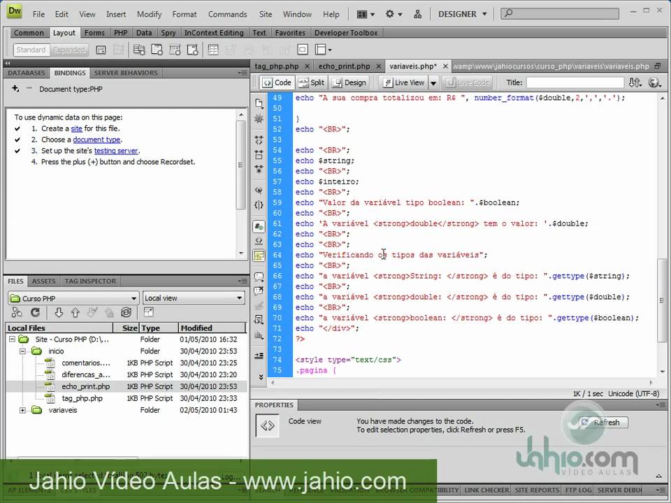
Task: Switch to Code view
Action: click(x=277, y=82)
